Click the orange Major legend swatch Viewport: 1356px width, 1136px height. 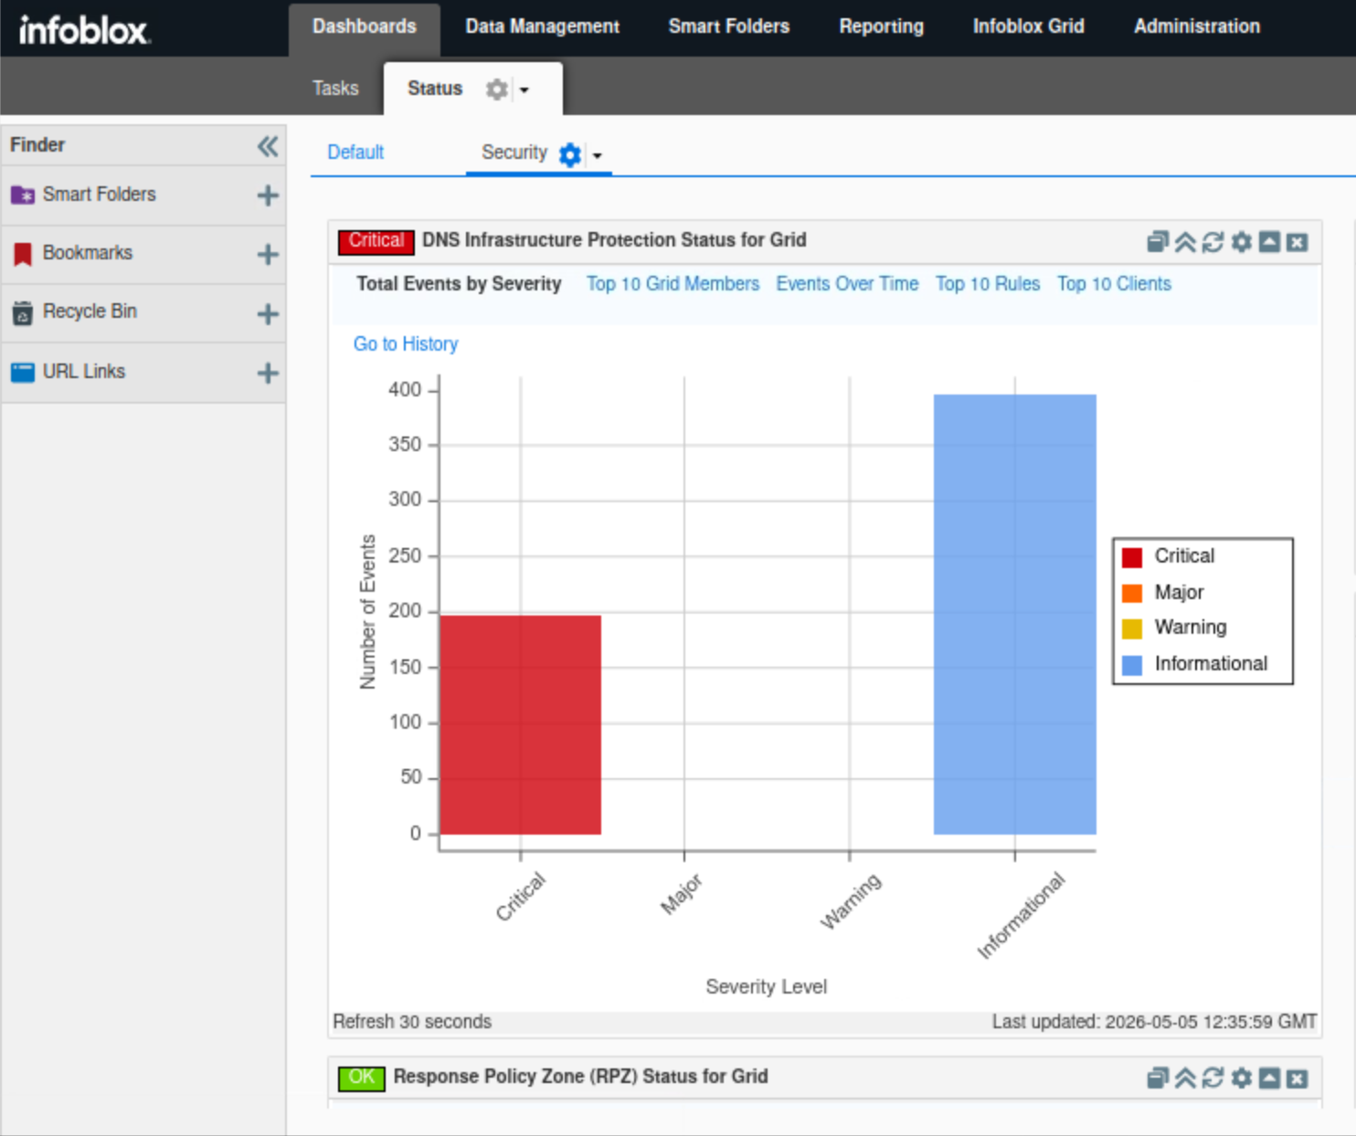tap(1132, 594)
